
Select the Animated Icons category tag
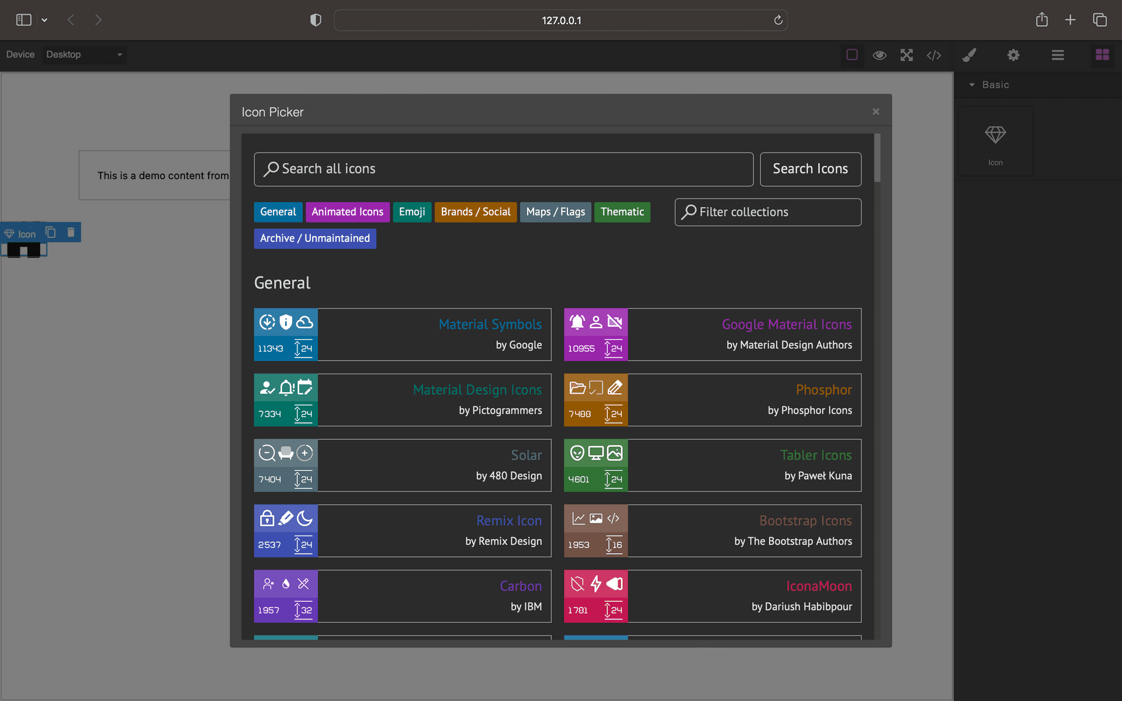347,212
